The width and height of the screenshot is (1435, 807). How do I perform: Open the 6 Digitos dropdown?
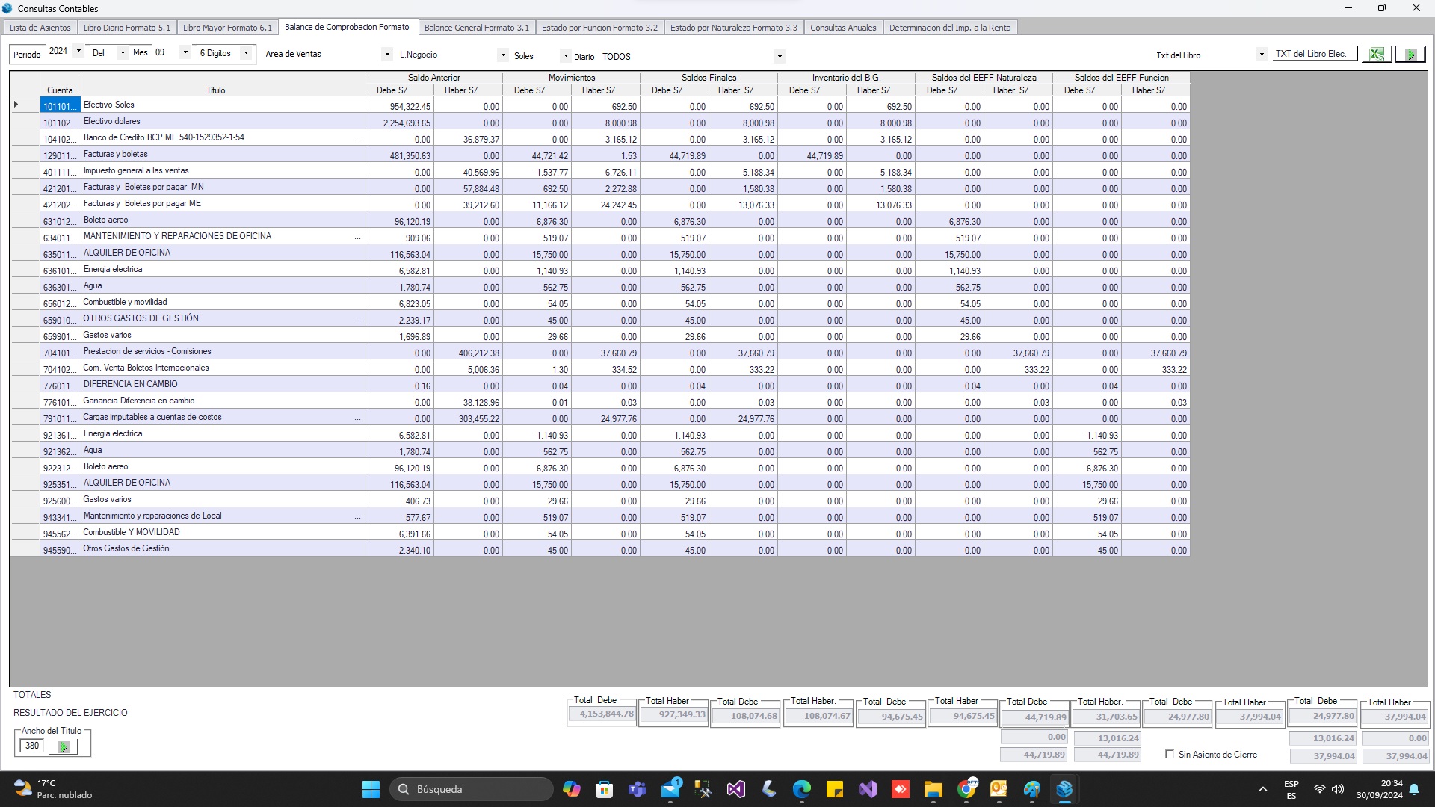tap(245, 53)
